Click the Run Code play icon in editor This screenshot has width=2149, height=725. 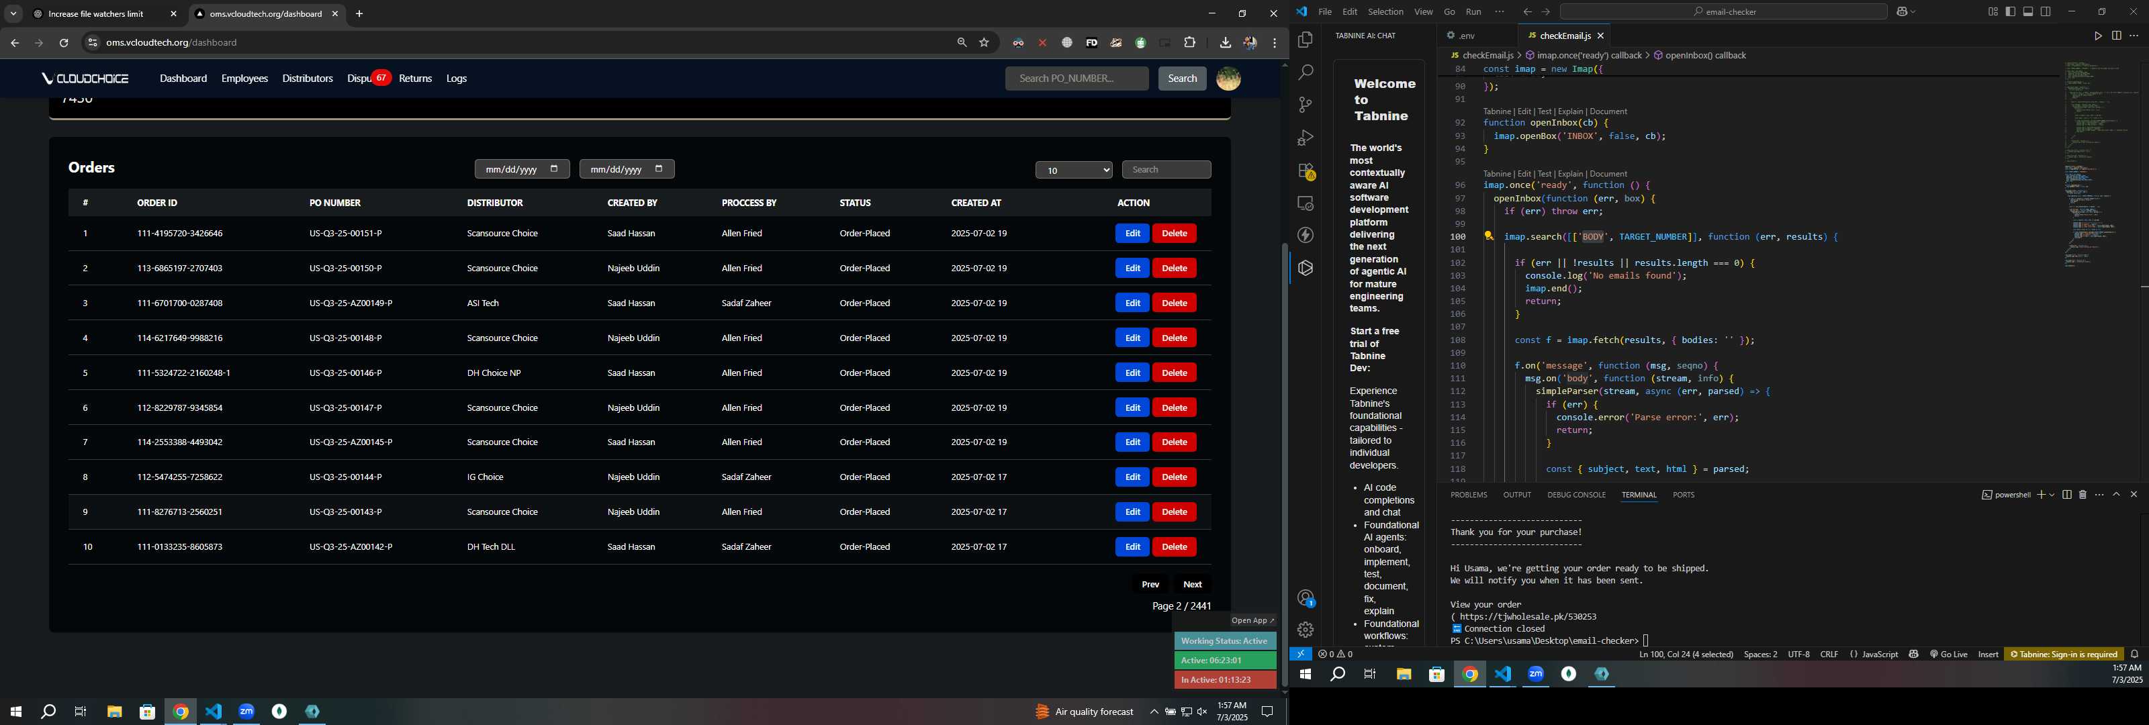point(2097,36)
